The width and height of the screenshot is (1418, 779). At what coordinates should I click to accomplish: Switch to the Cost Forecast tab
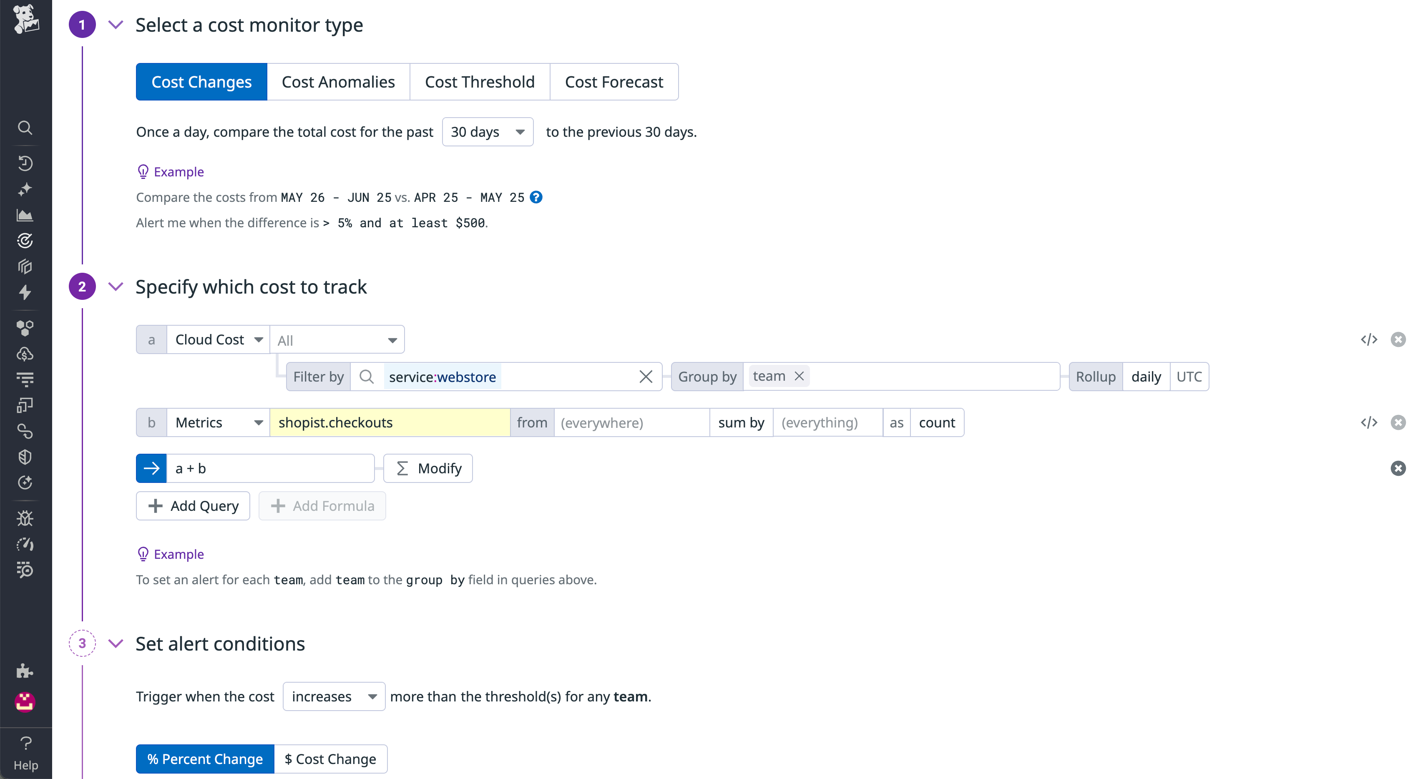[614, 81]
